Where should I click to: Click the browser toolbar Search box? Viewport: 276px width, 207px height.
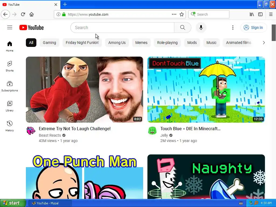pos(209,14)
